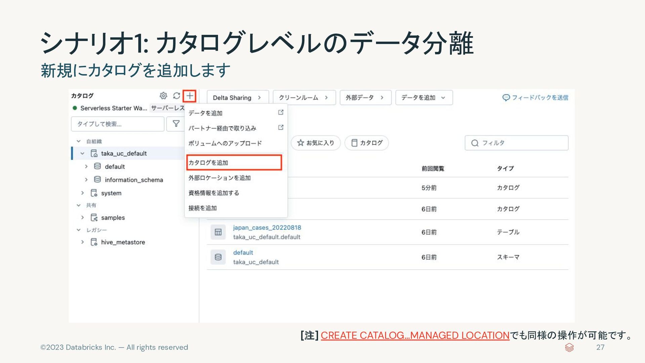The height and width of the screenshot is (363, 645).
Task: Open CREATE CATALOG...MANAGED LOCATION link
Action: [415, 335]
